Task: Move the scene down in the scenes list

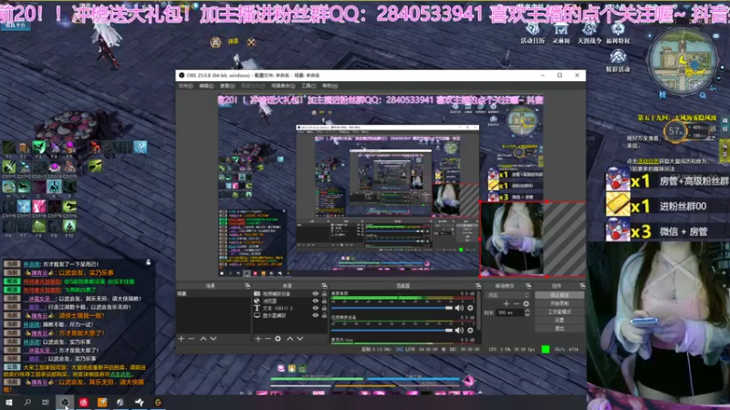Action: 214,339
